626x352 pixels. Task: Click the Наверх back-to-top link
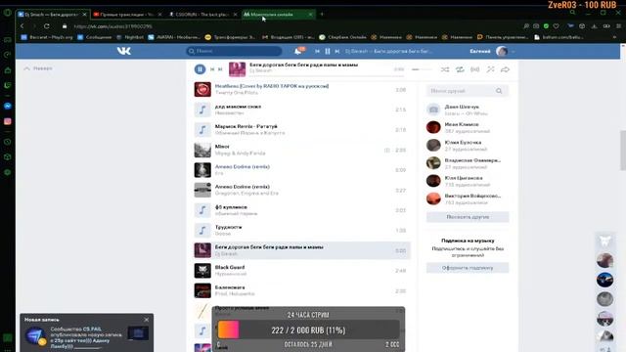click(38, 68)
